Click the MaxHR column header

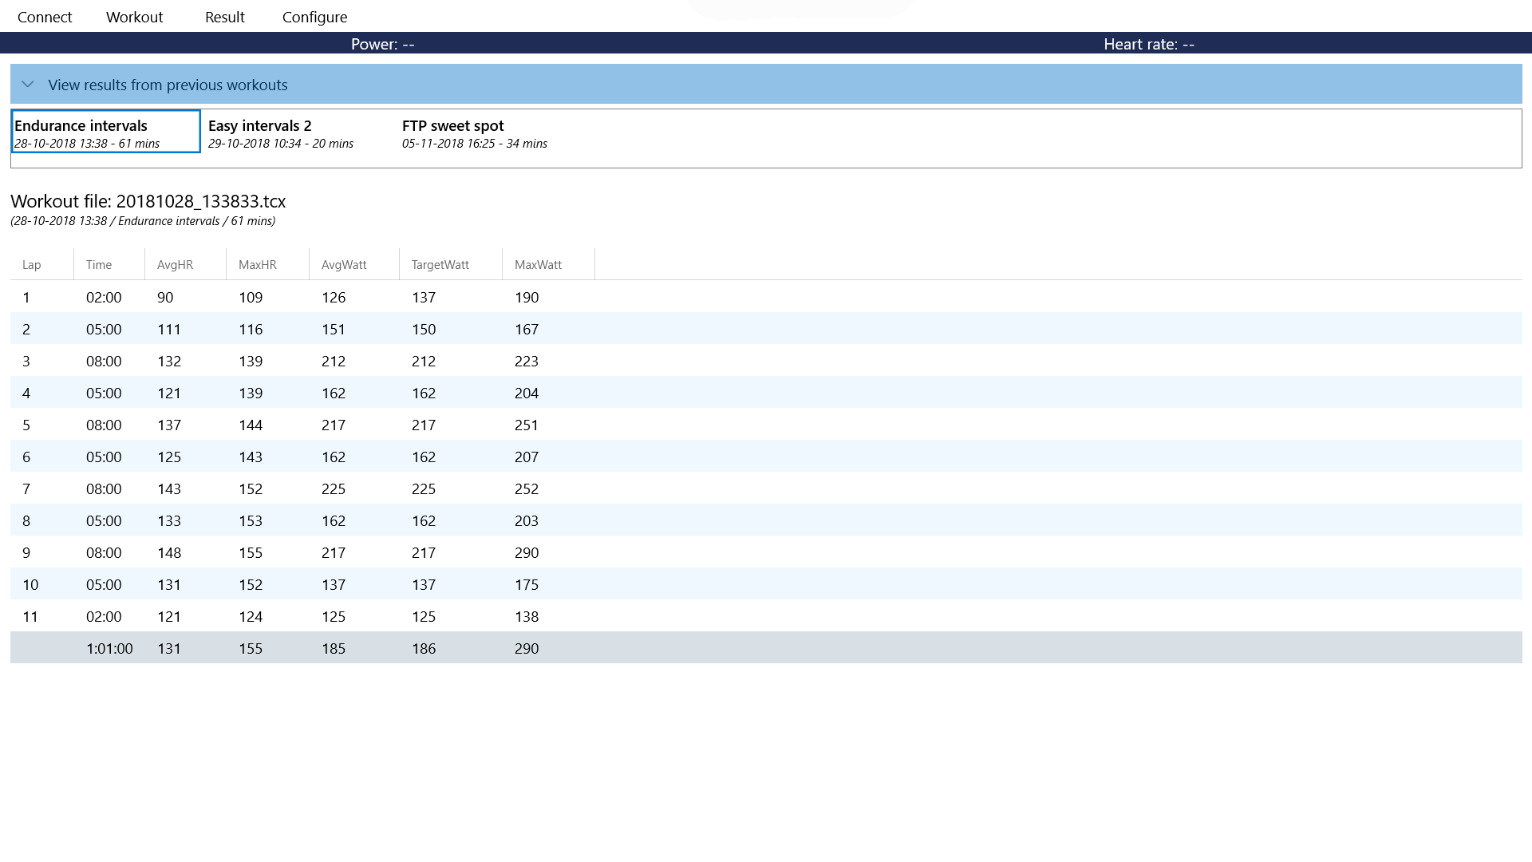pyautogui.click(x=257, y=265)
